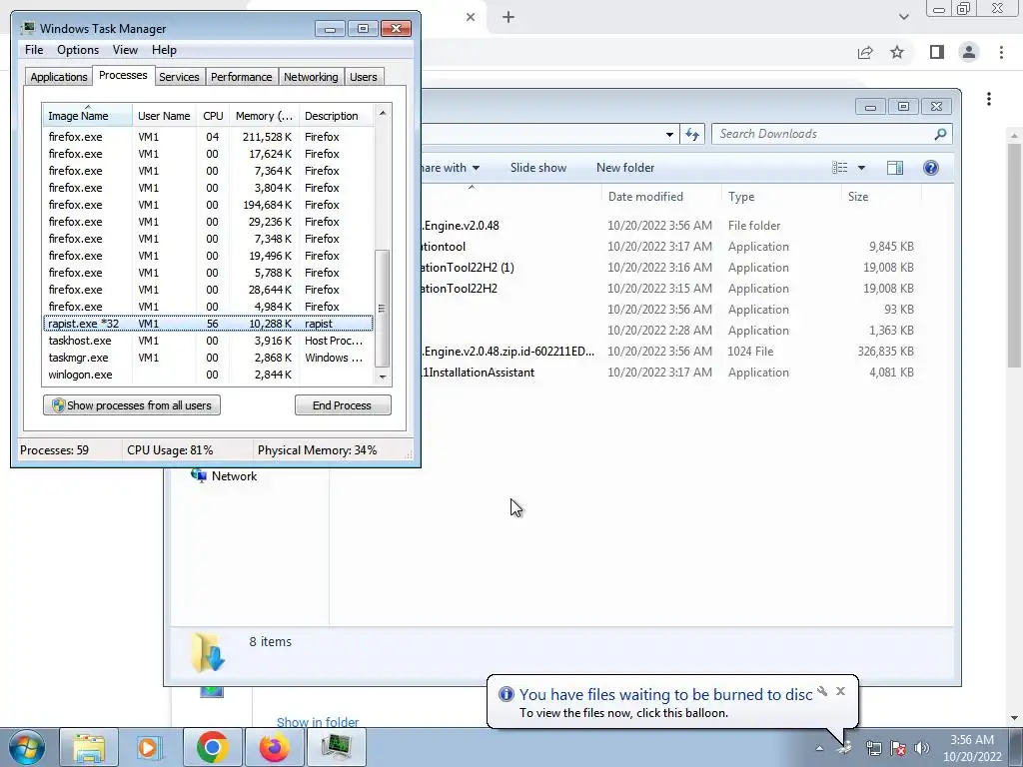Select Network in the Explorer navigation pane
This screenshot has height=767, width=1023.
[x=234, y=476]
